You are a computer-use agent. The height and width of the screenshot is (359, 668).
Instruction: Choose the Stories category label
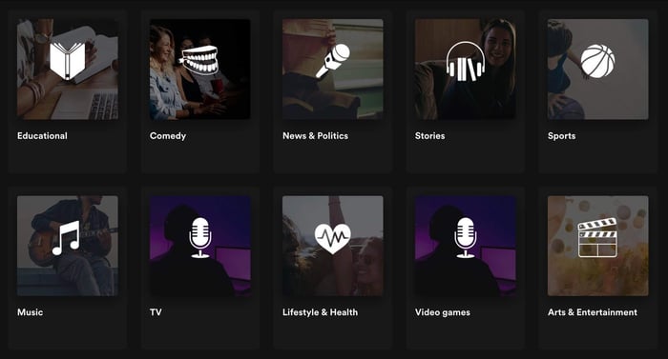(x=429, y=135)
